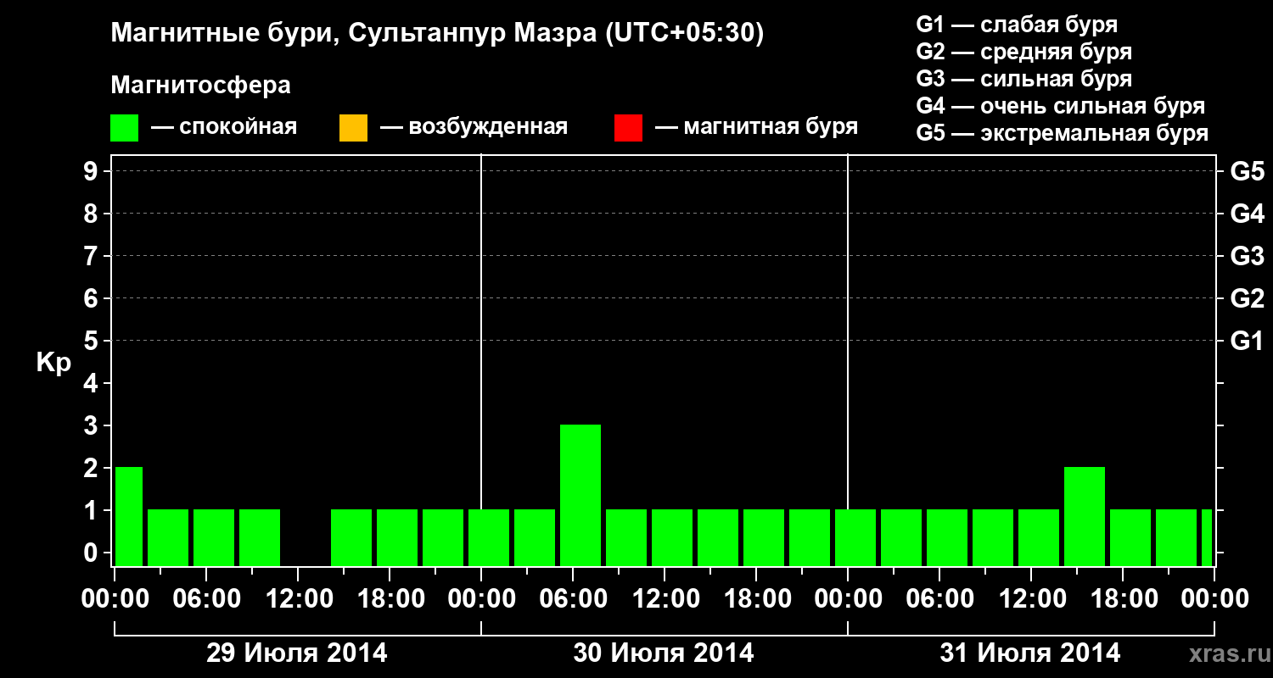Viewport: 1273px width, 678px height.
Task: Click the standalone 'G1' right-axis label
Action: pyautogui.click(x=1248, y=341)
